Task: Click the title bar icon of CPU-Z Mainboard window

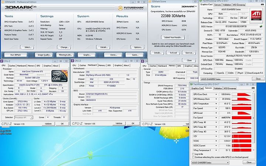Action: [72, 61]
